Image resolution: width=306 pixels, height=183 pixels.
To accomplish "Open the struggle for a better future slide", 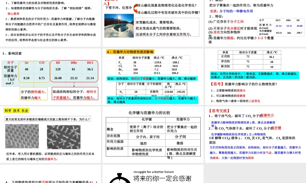I will (153, 174).
